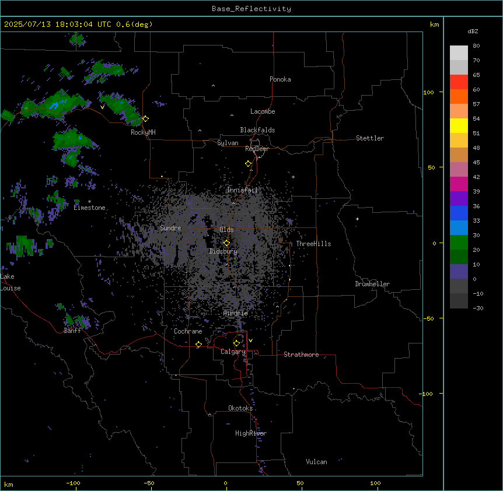Click the Louise label
The image size is (503, 491).
(x=11, y=288)
